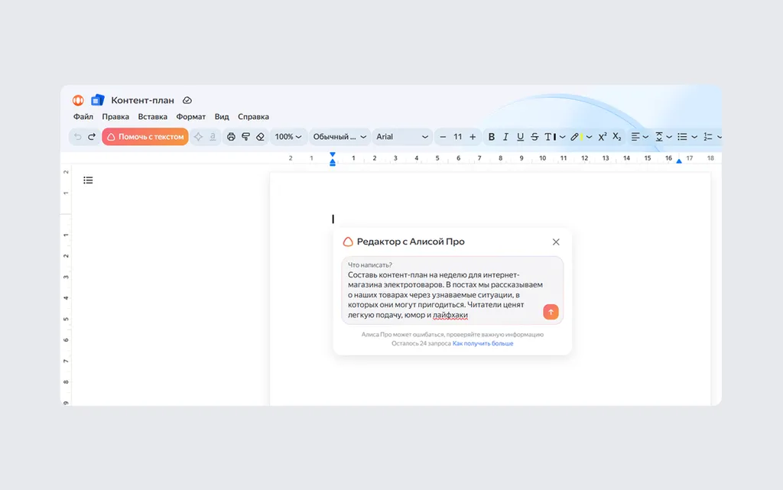Increase font size with plus button
Image resolution: width=783 pixels, height=490 pixels.
(x=473, y=137)
